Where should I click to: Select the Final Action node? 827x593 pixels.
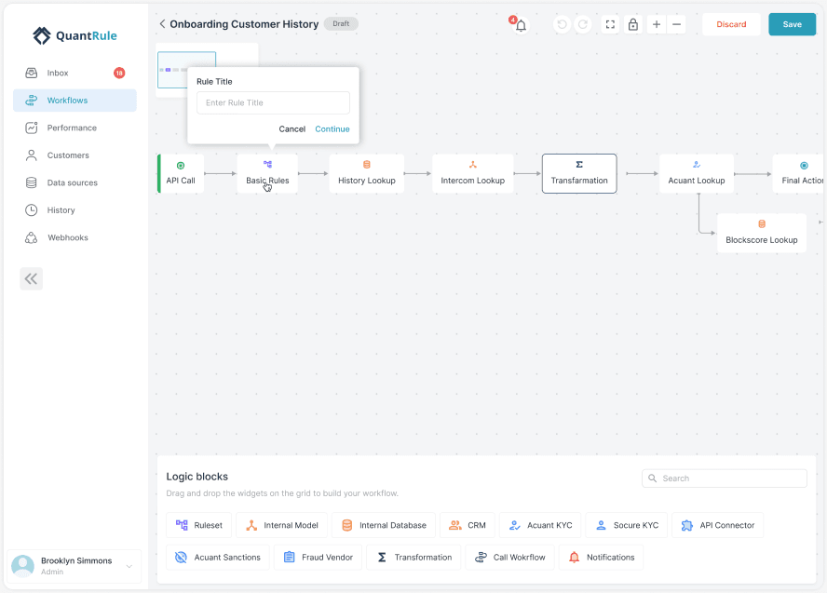pyautogui.click(x=798, y=173)
